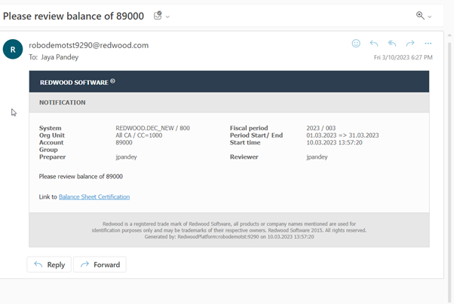Click the 'NOTIFICATION' heading

coord(63,102)
